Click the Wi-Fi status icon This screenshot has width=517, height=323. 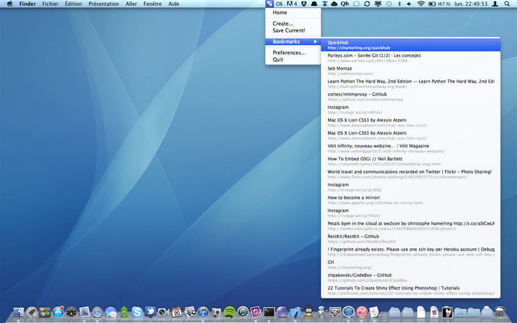[421, 4]
